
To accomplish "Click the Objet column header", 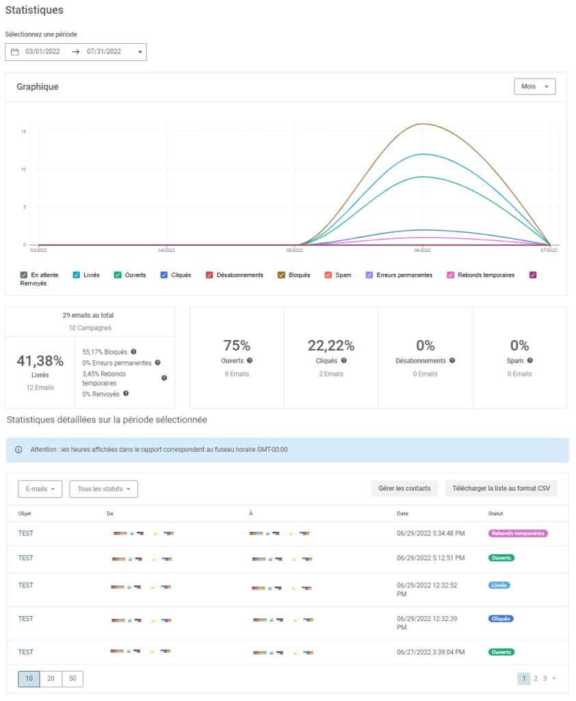I will (25, 513).
